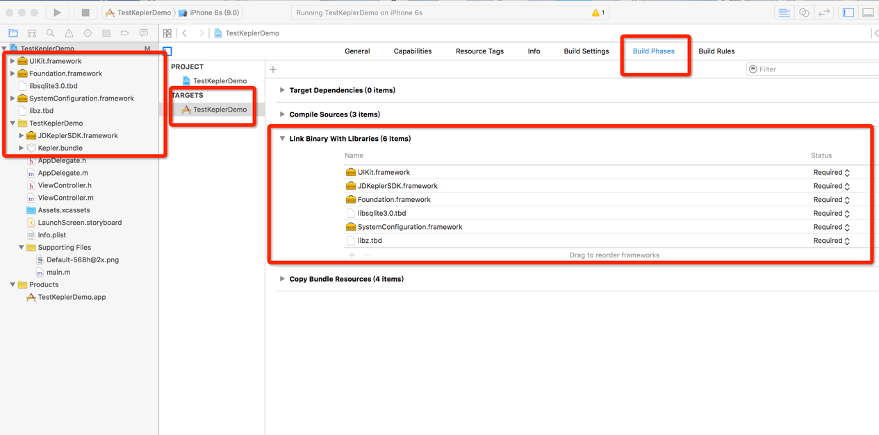This screenshot has width=879, height=435.
Task: Add a new build phase with the plus button
Action: click(x=273, y=69)
